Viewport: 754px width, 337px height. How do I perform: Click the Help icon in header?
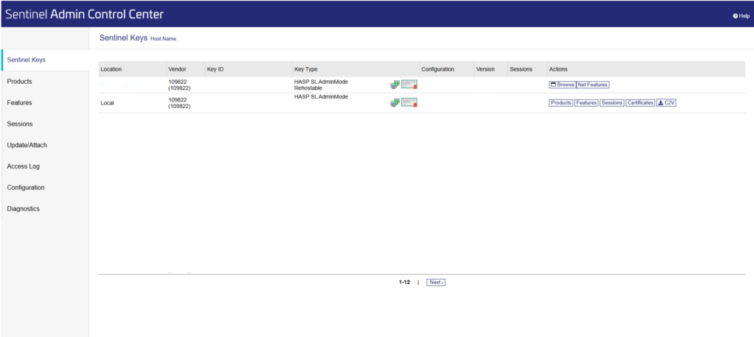click(x=740, y=15)
